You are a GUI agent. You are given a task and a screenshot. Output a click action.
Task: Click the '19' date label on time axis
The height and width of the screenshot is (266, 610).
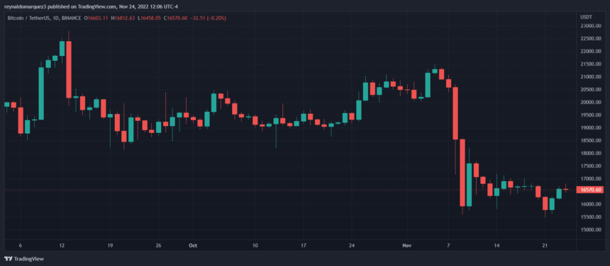click(x=110, y=245)
